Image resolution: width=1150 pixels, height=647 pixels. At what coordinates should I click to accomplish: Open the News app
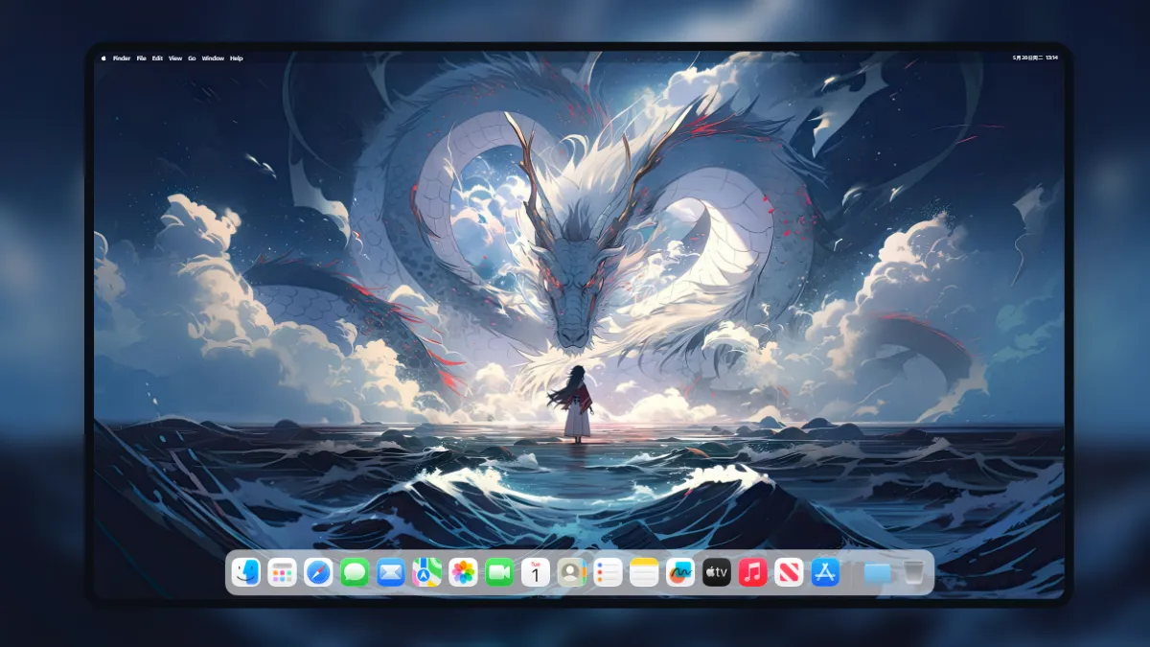(x=790, y=573)
